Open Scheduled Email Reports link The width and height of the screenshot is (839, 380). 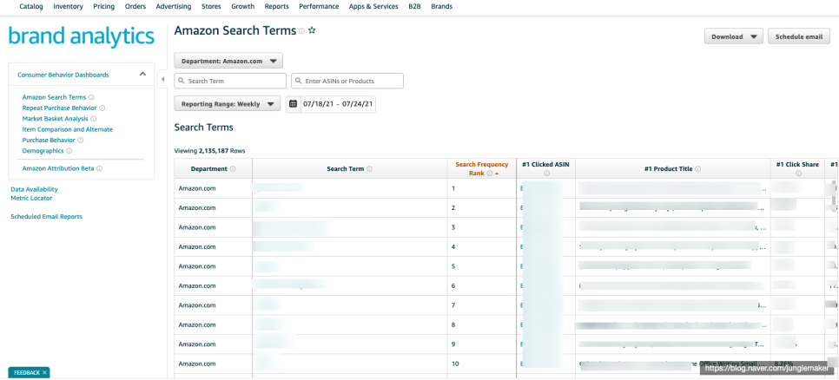[x=47, y=216]
